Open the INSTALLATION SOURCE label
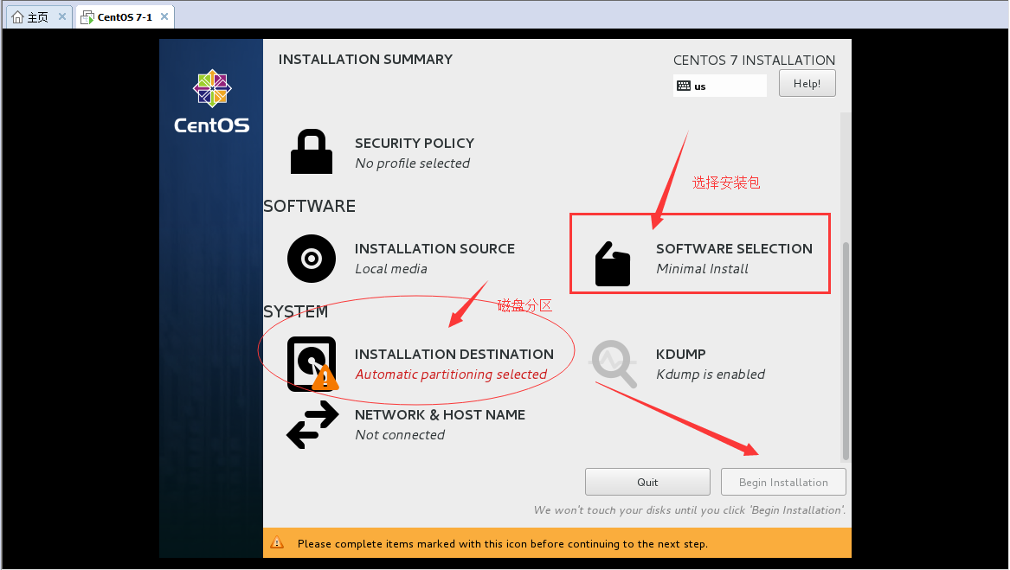This screenshot has height=570, width=1010. click(434, 248)
